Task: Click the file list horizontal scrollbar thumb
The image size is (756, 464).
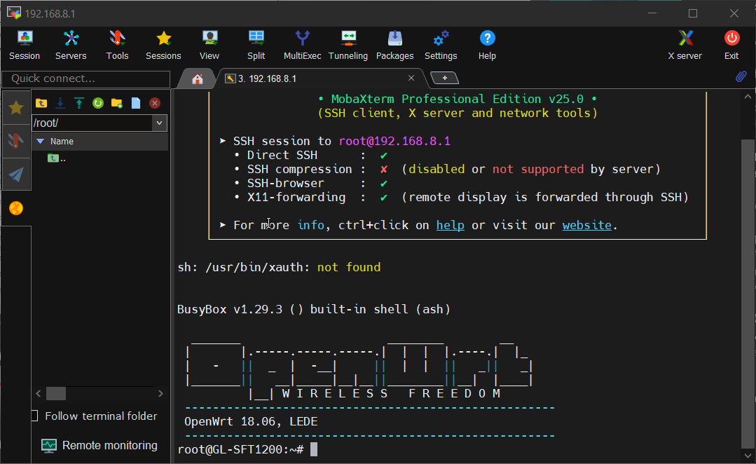Action: coord(56,394)
